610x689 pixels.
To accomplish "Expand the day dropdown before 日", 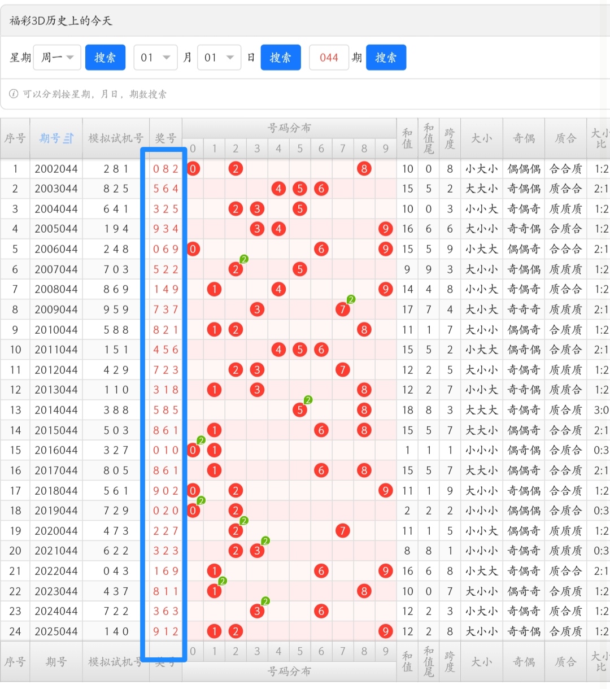I will point(219,58).
